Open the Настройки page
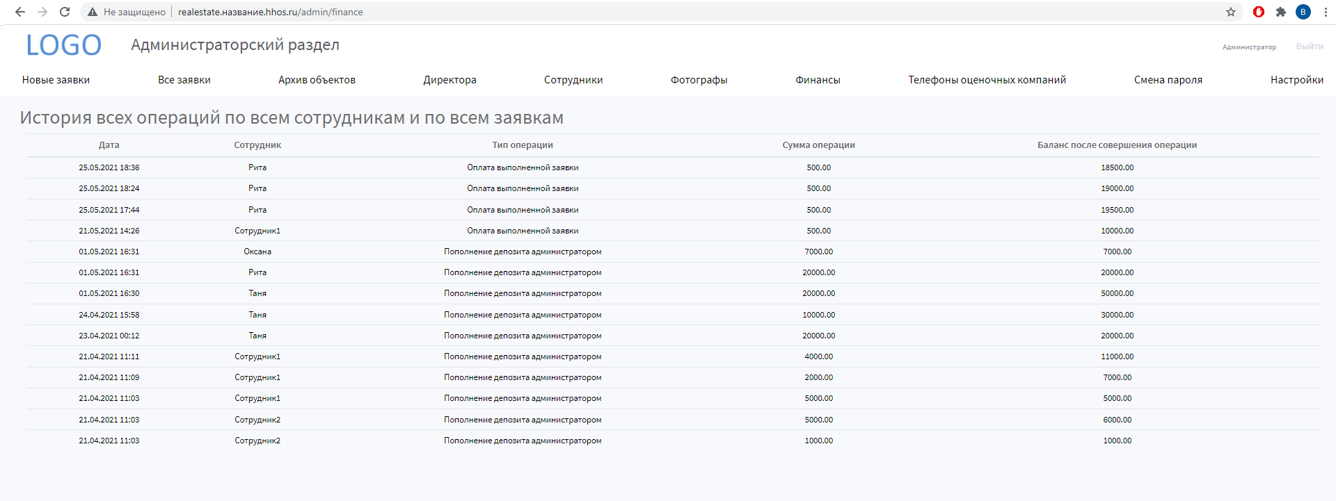This screenshot has width=1336, height=501. (x=1297, y=80)
